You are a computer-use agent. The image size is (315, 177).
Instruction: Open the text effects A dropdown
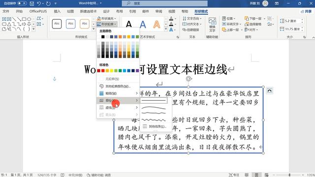click(x=173, y=29)
